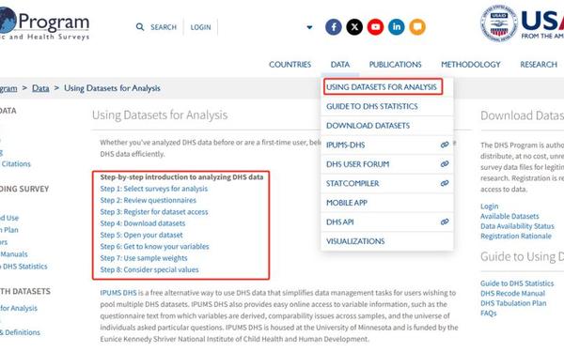
Task: Open Step 3: Register for dataset access
Action: pos(154,212)
